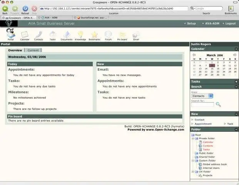Click the browser Location URL field
The width and height of the screenshot is (239, 185).
coord(114,8)
